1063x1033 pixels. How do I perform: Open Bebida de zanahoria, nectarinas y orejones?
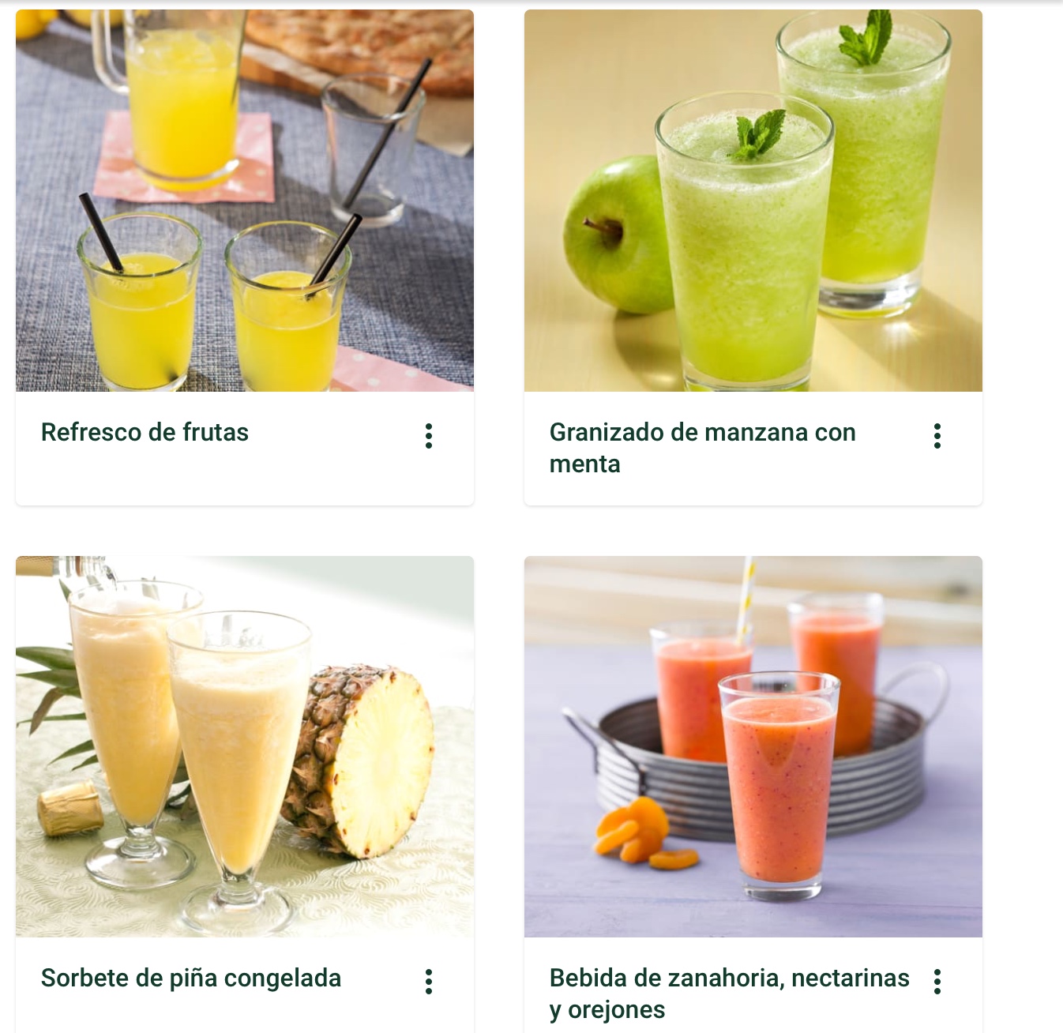(x=730, y=994)
